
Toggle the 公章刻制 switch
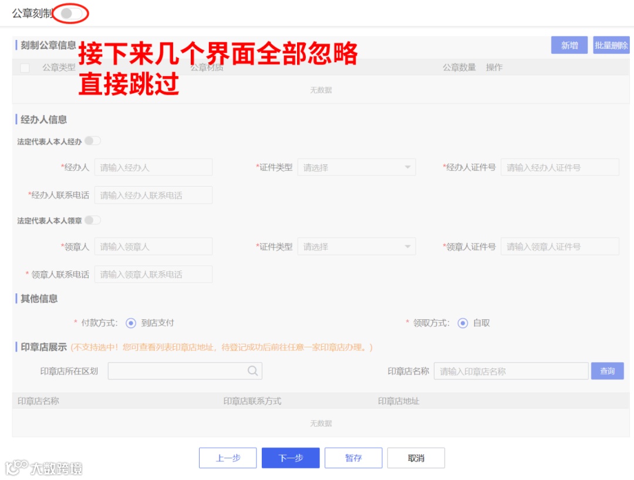click(71, 13)
